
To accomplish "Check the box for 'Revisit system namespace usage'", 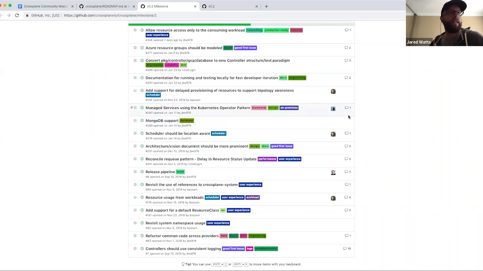I will tap(135, 223).
